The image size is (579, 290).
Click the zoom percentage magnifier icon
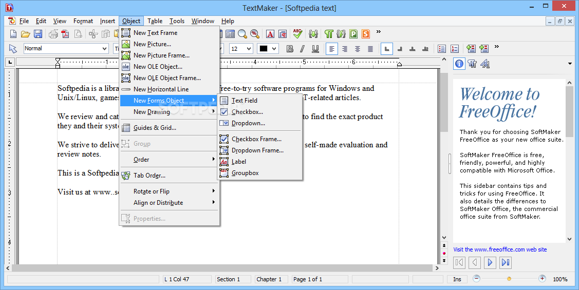pos(255,34)
